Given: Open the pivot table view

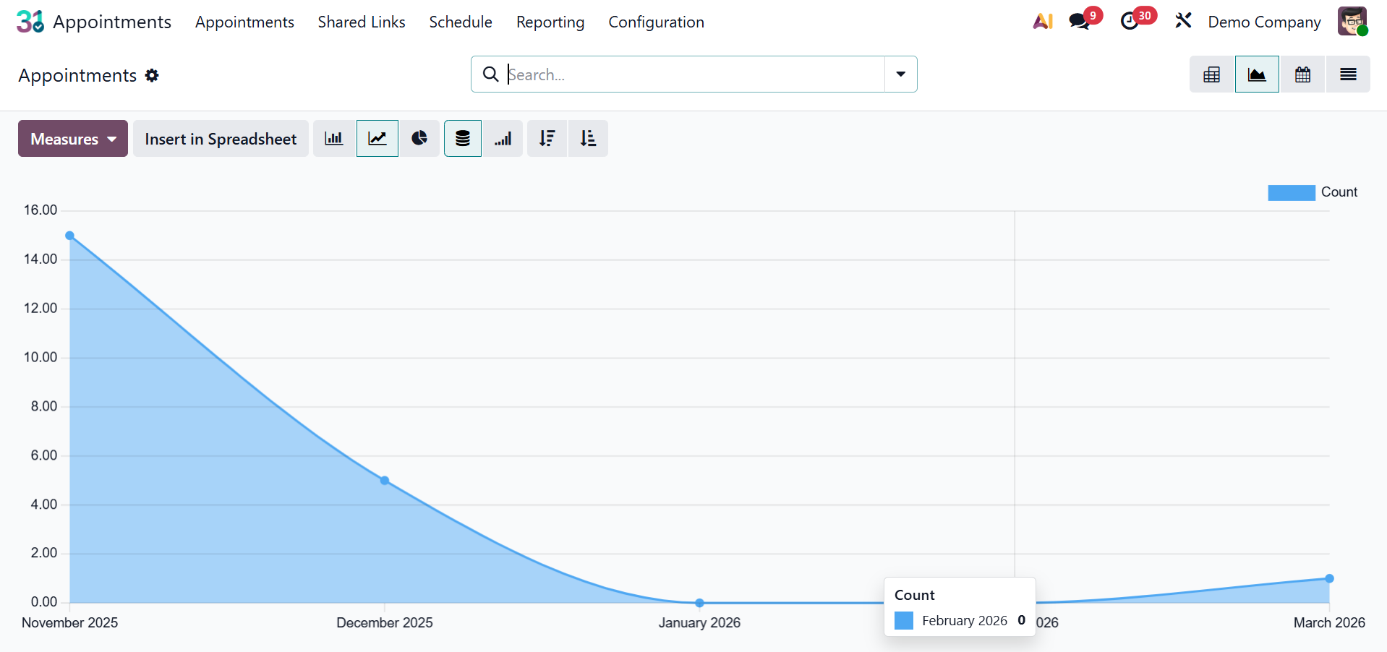Looking at the screenshot, I should click(x=1211, y=74).
